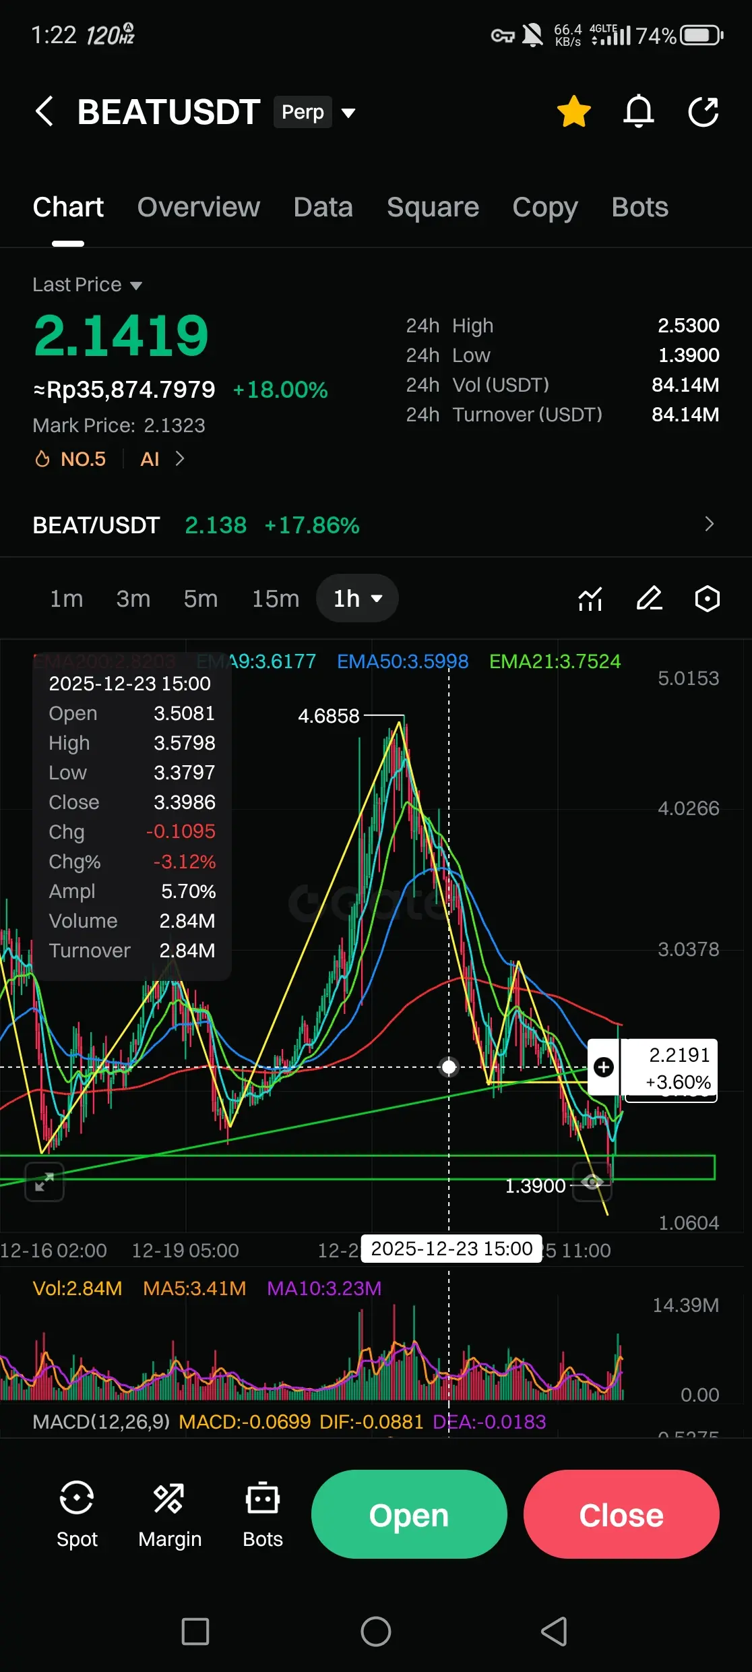Tap the 4.6858 high price annotation
This screenshot has width=752, height=1672.
pyautogui.click(x=329, y=715)
